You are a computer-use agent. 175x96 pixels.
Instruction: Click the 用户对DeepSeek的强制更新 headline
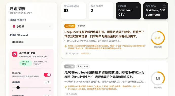pos(104,75)
